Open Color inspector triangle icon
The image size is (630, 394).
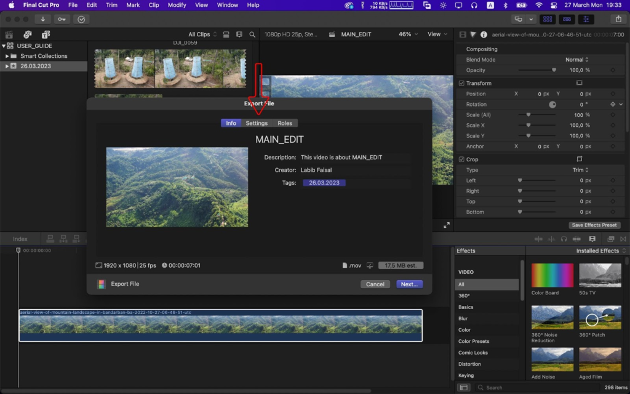473,34
